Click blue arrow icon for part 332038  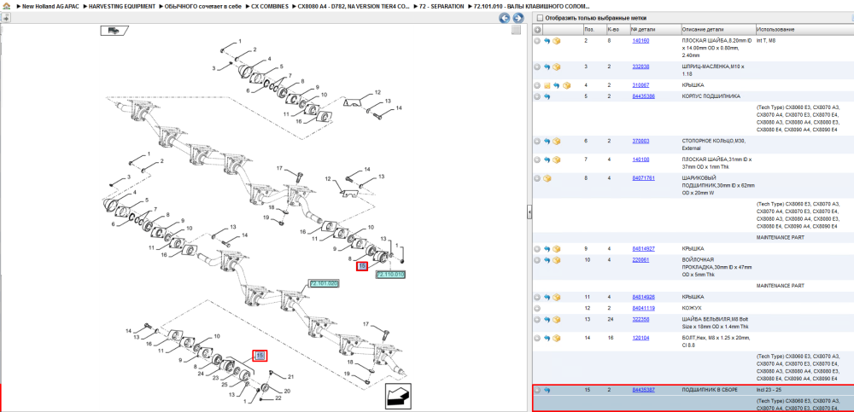pyautogui.click(x=547, y=67)
